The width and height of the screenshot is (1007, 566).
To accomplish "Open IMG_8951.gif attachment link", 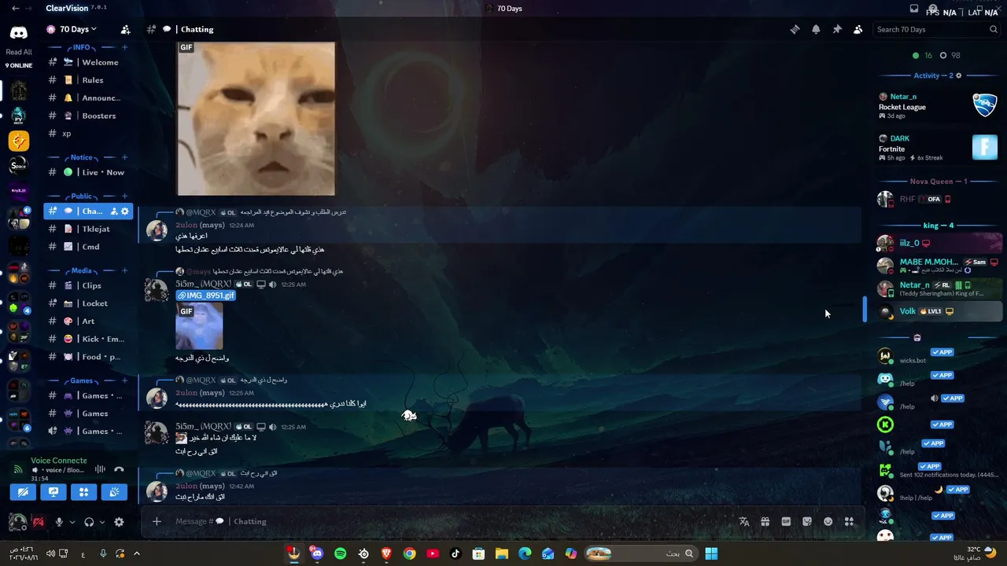I will [205, 296].
